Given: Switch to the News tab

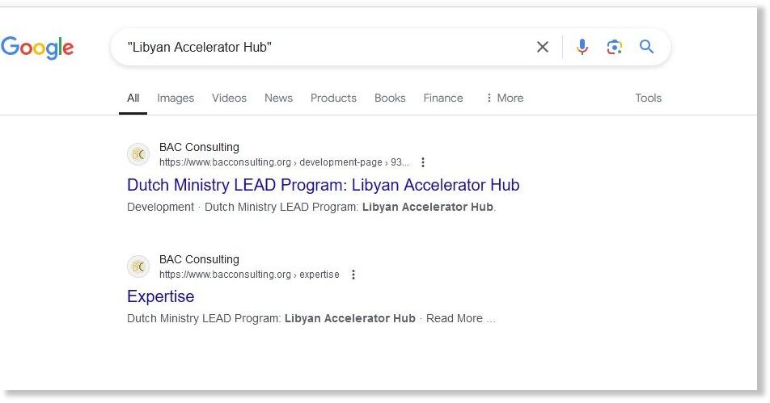Looking at the screenshot, I should (x=278, y=98).
